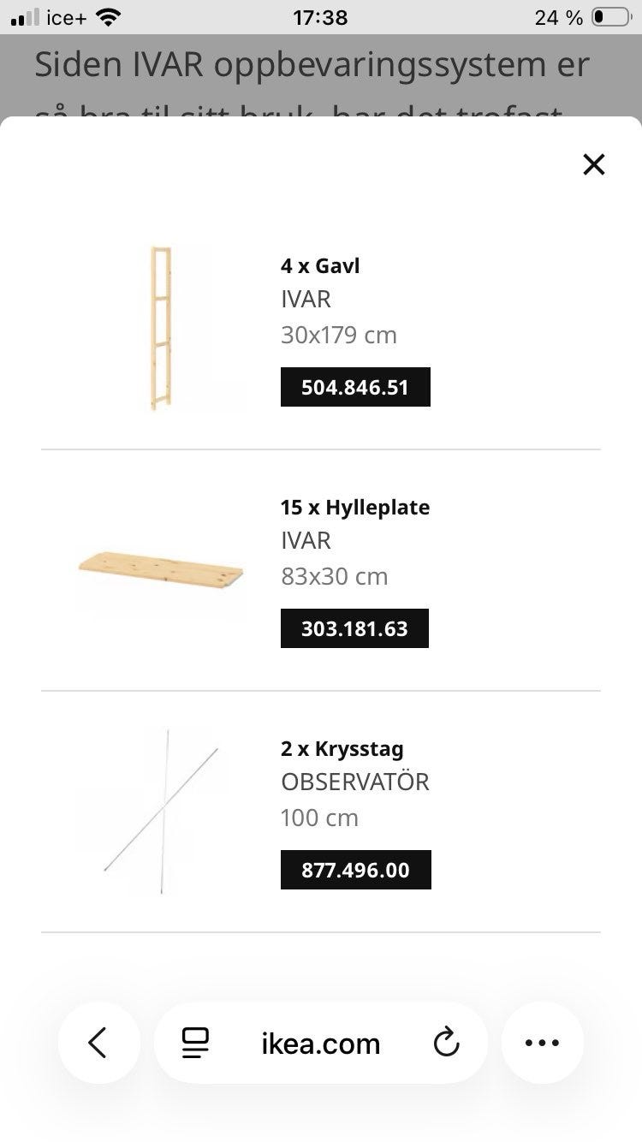Open the 15 x Hylleplate product title

point(354,507)
